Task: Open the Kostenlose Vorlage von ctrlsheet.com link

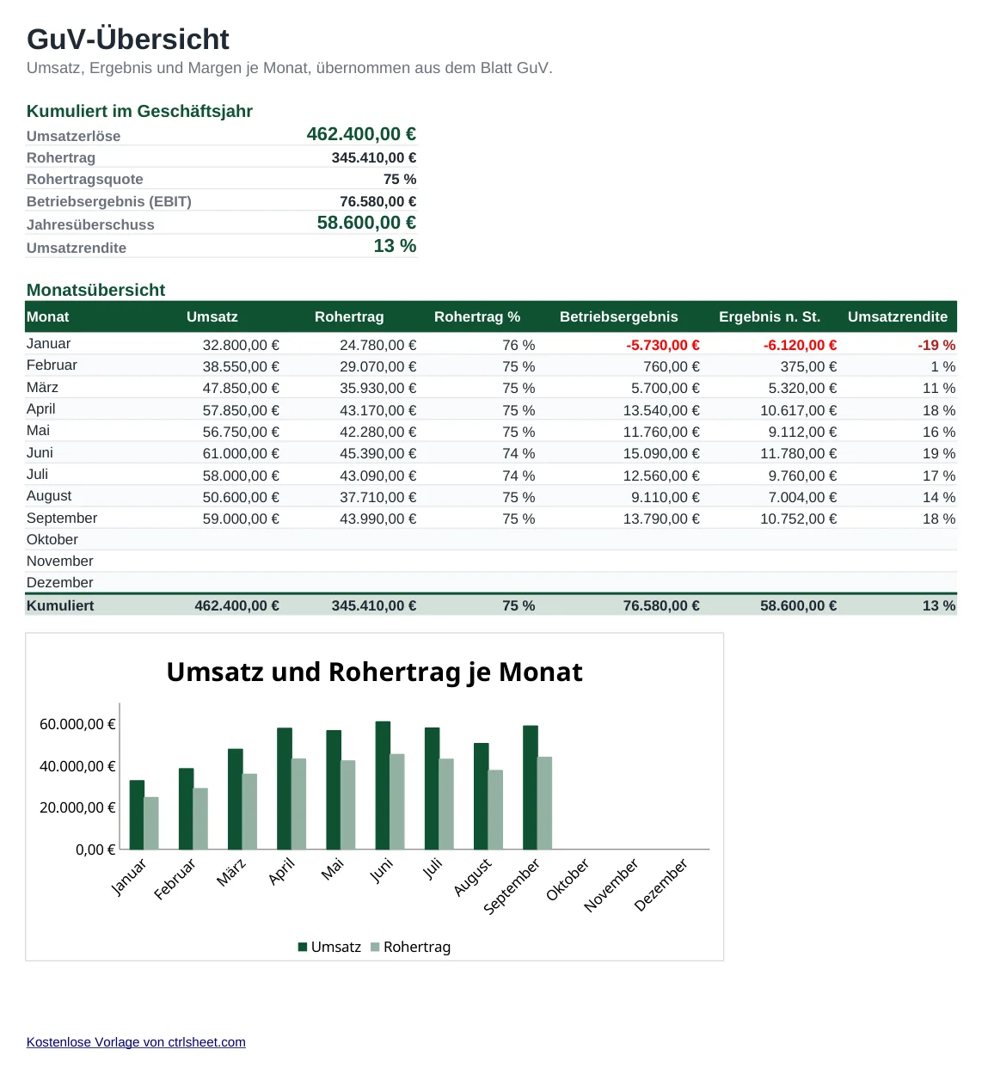Action: [136, 1042]
